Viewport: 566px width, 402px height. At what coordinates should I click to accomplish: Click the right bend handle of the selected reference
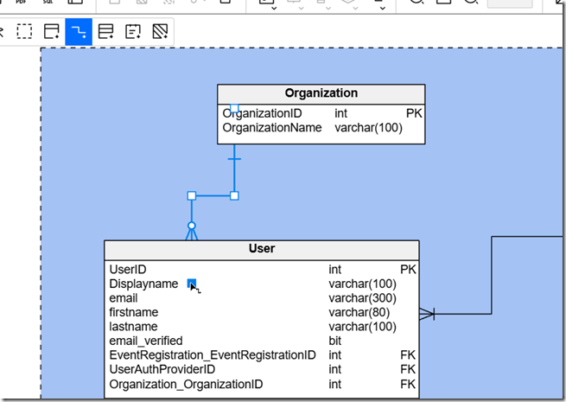tap(234, 196)
